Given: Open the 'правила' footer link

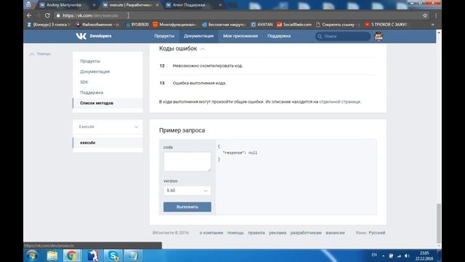Looking at the screenshot, I should point(256,233).
